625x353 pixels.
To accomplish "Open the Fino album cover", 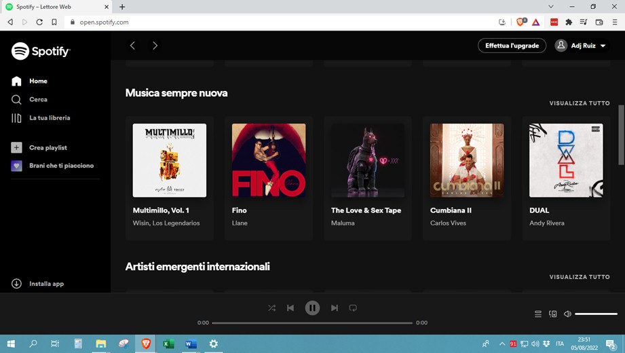I will 269,160.
